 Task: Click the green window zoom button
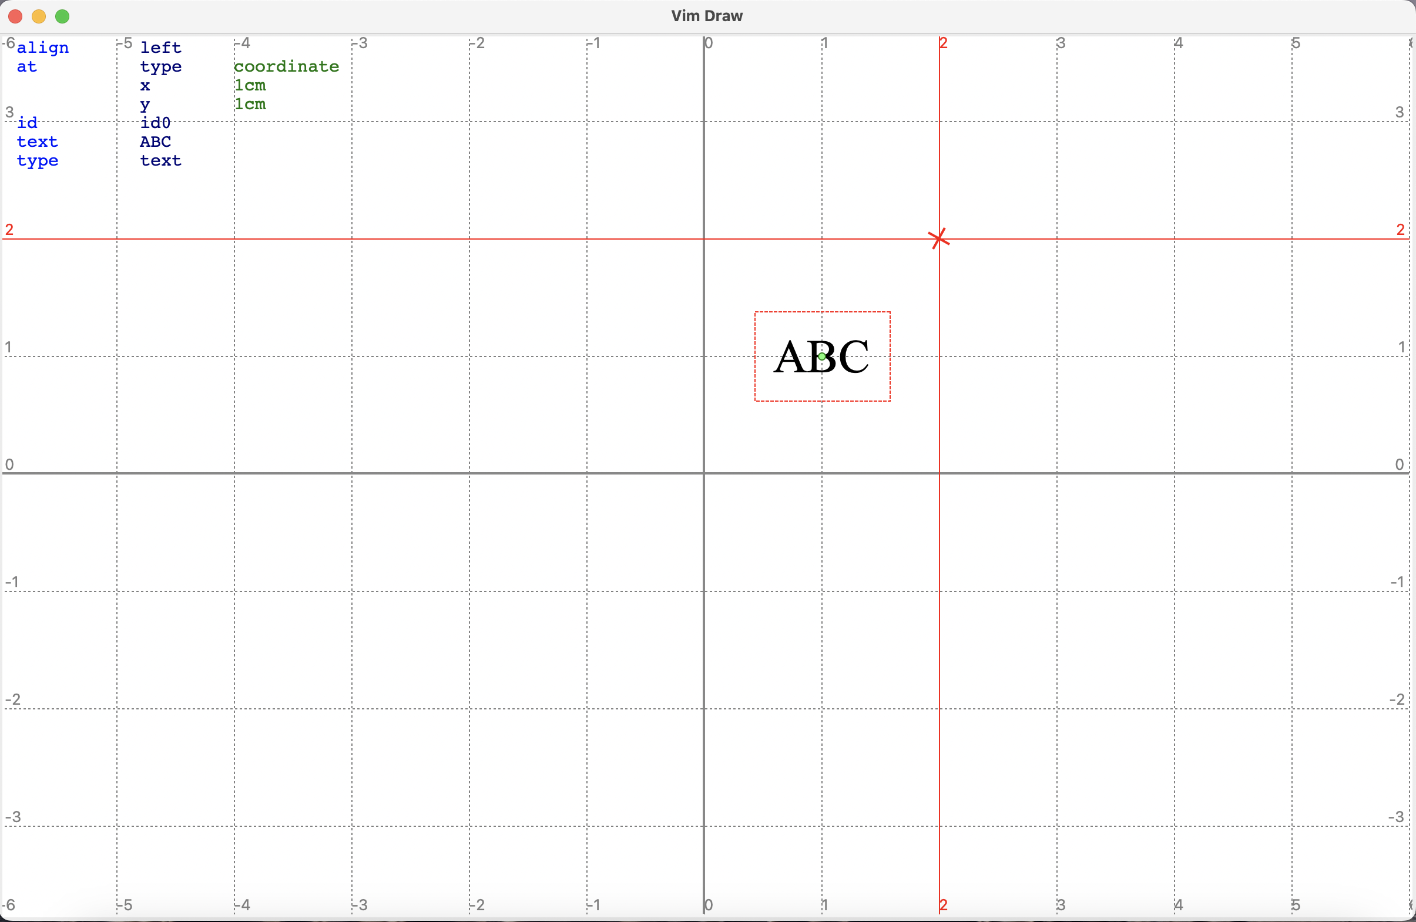click(x=62, y=16)
